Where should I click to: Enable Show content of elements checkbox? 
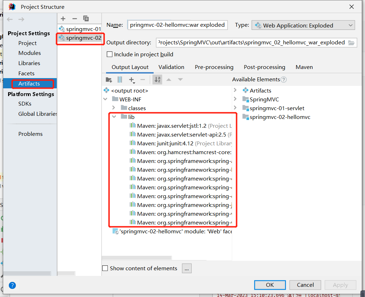(105, 268)
